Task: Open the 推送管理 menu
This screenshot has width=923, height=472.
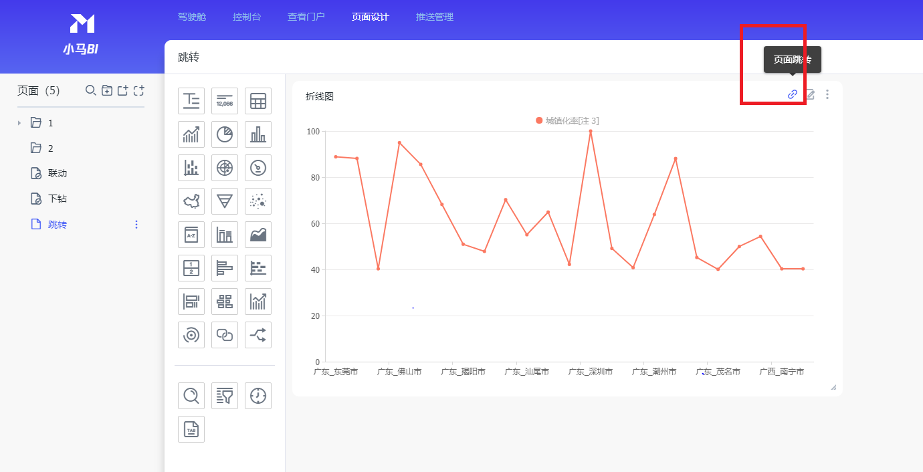Action: coord(435,17)
